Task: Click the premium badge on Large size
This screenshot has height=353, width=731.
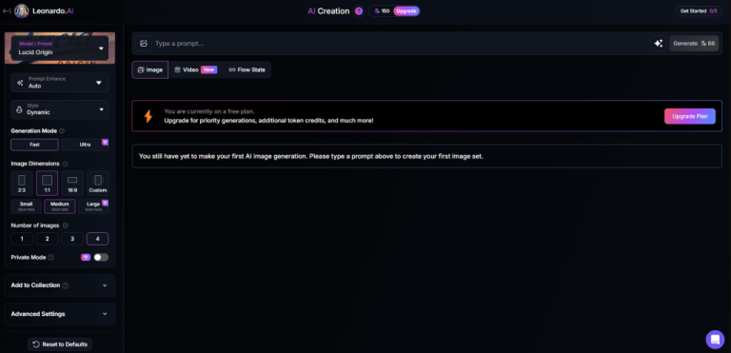Action: [105, 203]
